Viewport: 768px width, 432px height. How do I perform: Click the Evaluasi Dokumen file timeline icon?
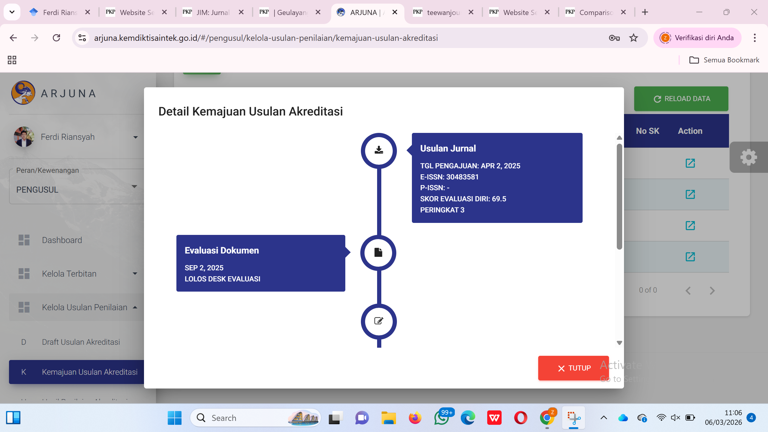tap(378, 253)
